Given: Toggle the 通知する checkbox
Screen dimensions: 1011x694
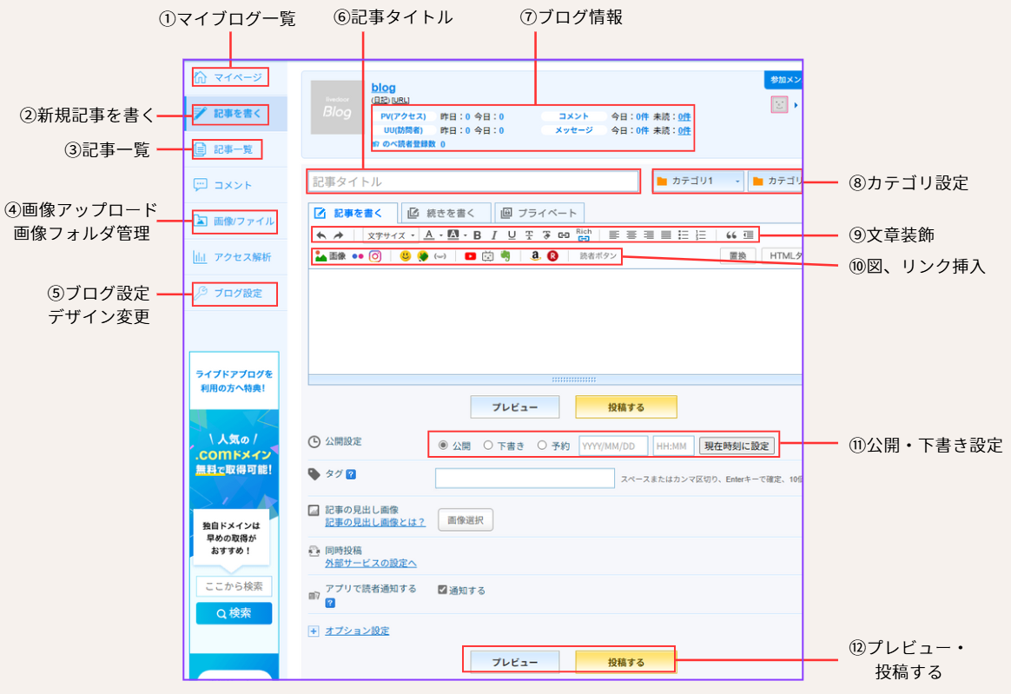Looking at the screenshot, I should point(443,590).
